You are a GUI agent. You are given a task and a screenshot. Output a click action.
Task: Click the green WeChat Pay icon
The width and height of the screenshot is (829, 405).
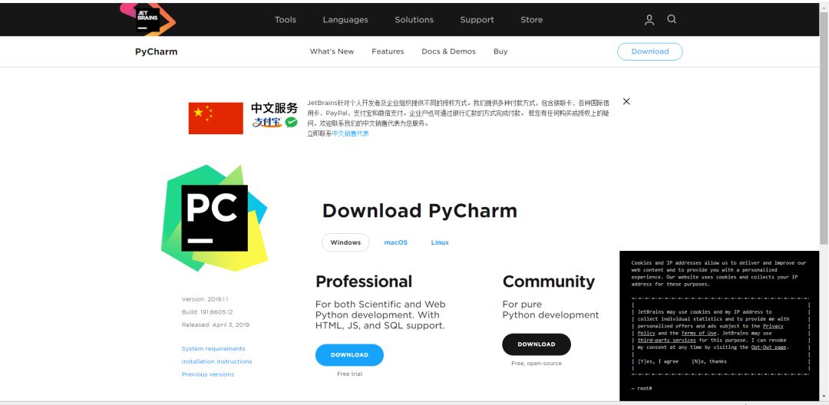pos(292,123)
